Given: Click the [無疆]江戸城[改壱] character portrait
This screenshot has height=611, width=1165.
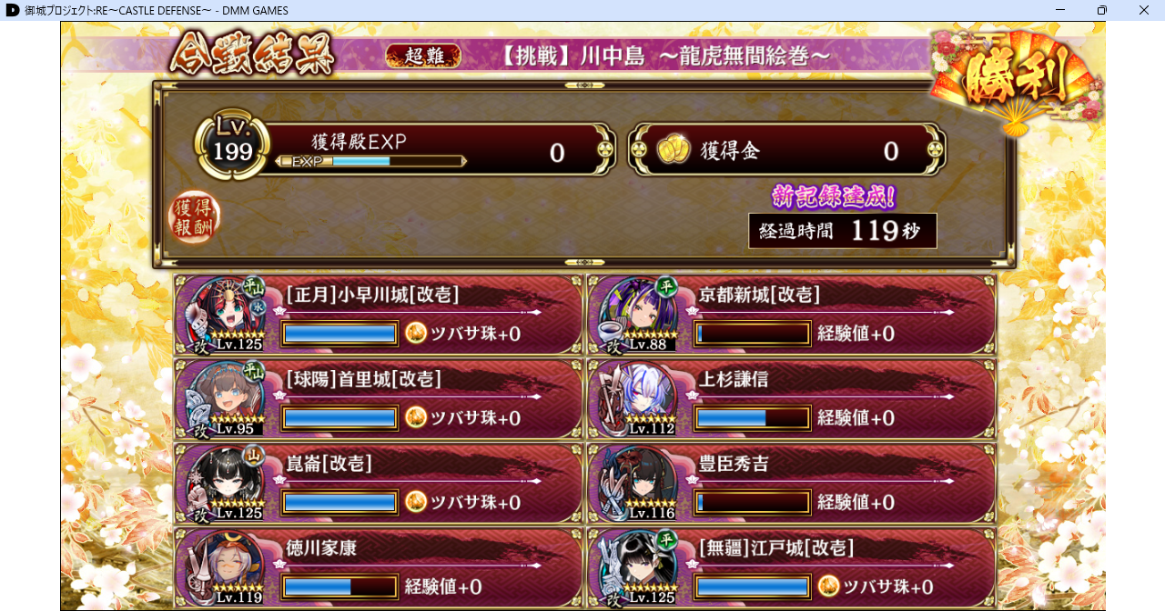Looking at the screenshot, I should 635,567.
